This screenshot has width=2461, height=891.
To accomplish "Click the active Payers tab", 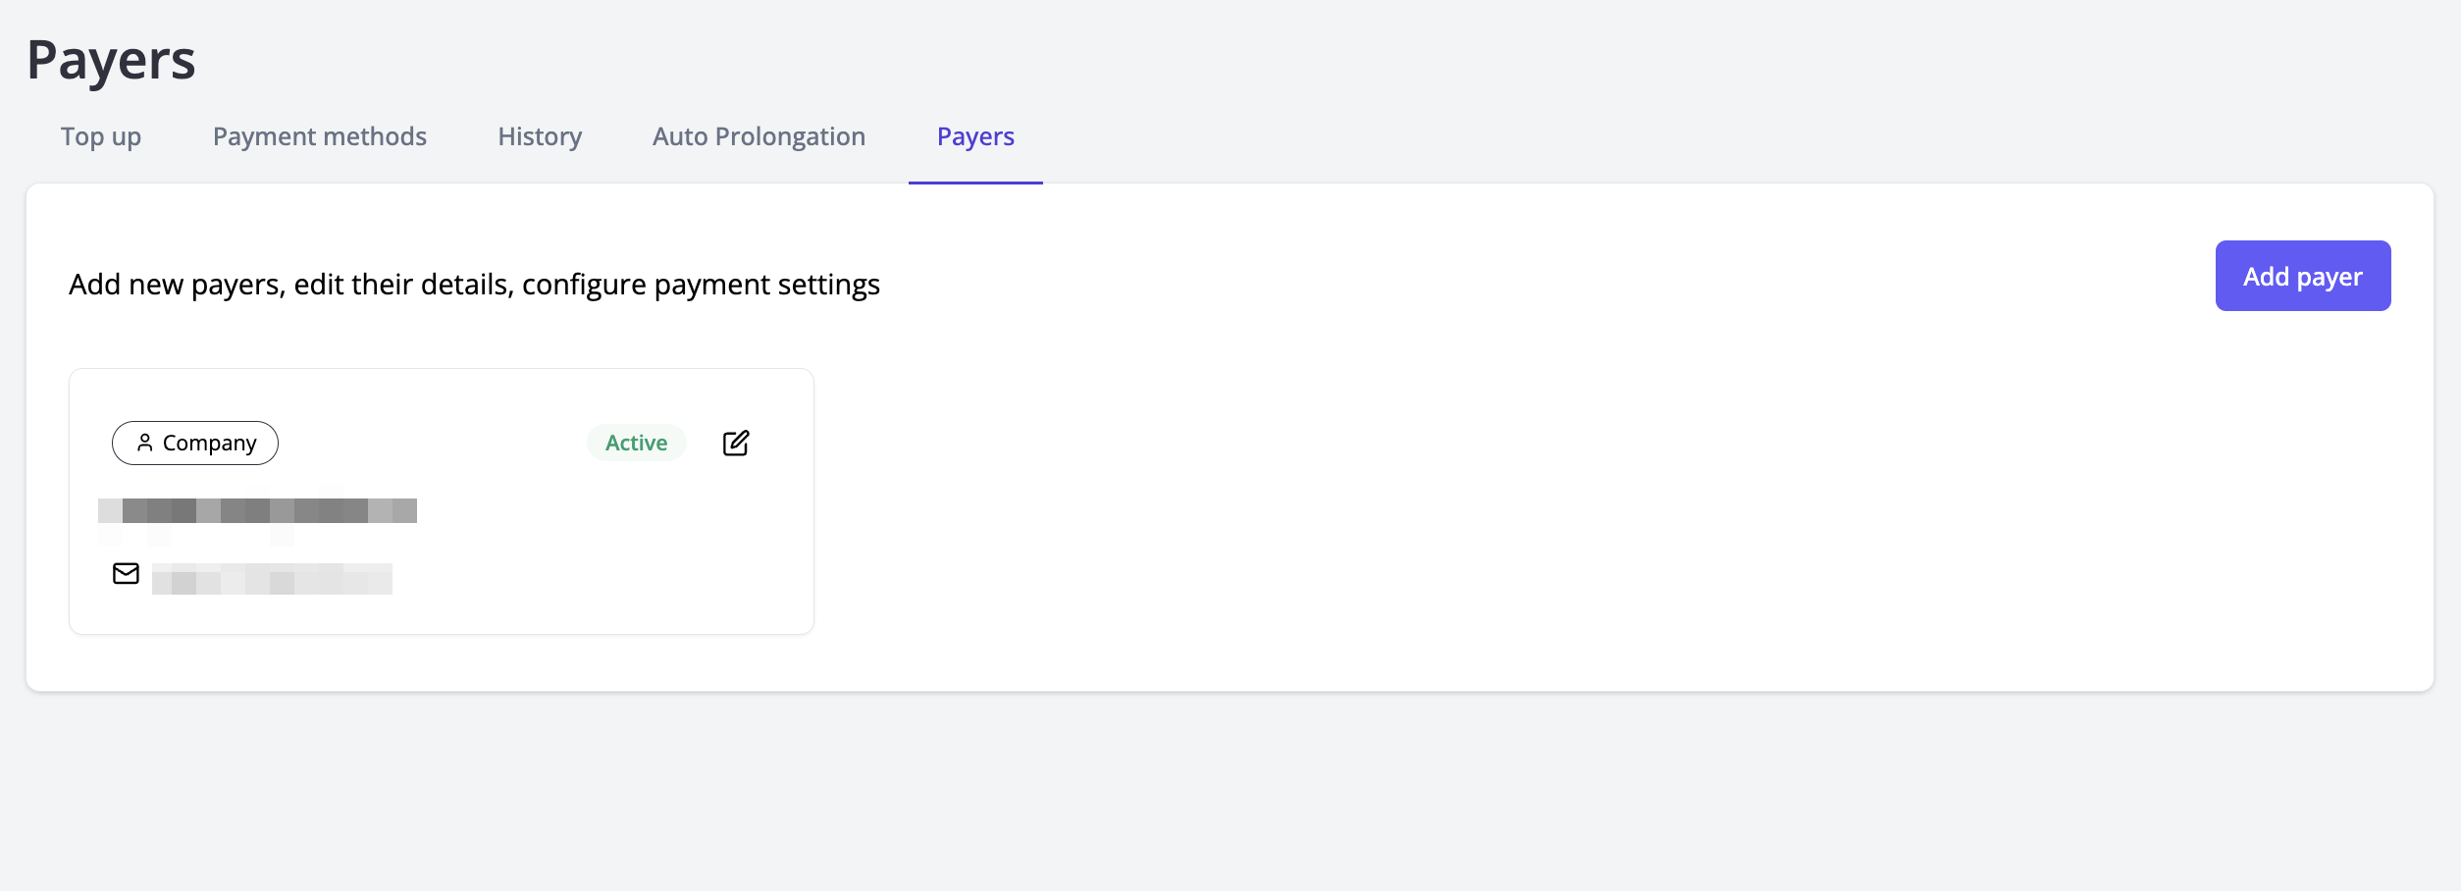I will click(975, 136).
